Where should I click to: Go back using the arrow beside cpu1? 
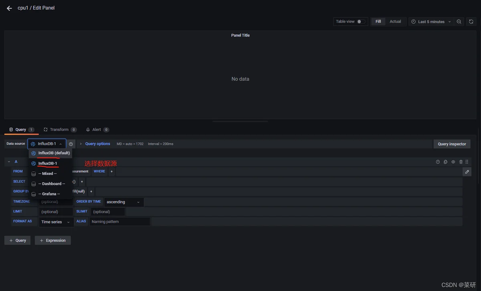[x=9, y=8]
